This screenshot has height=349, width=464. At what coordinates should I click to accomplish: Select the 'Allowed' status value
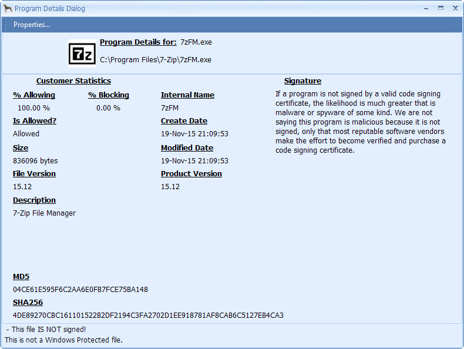pos(26,134)
